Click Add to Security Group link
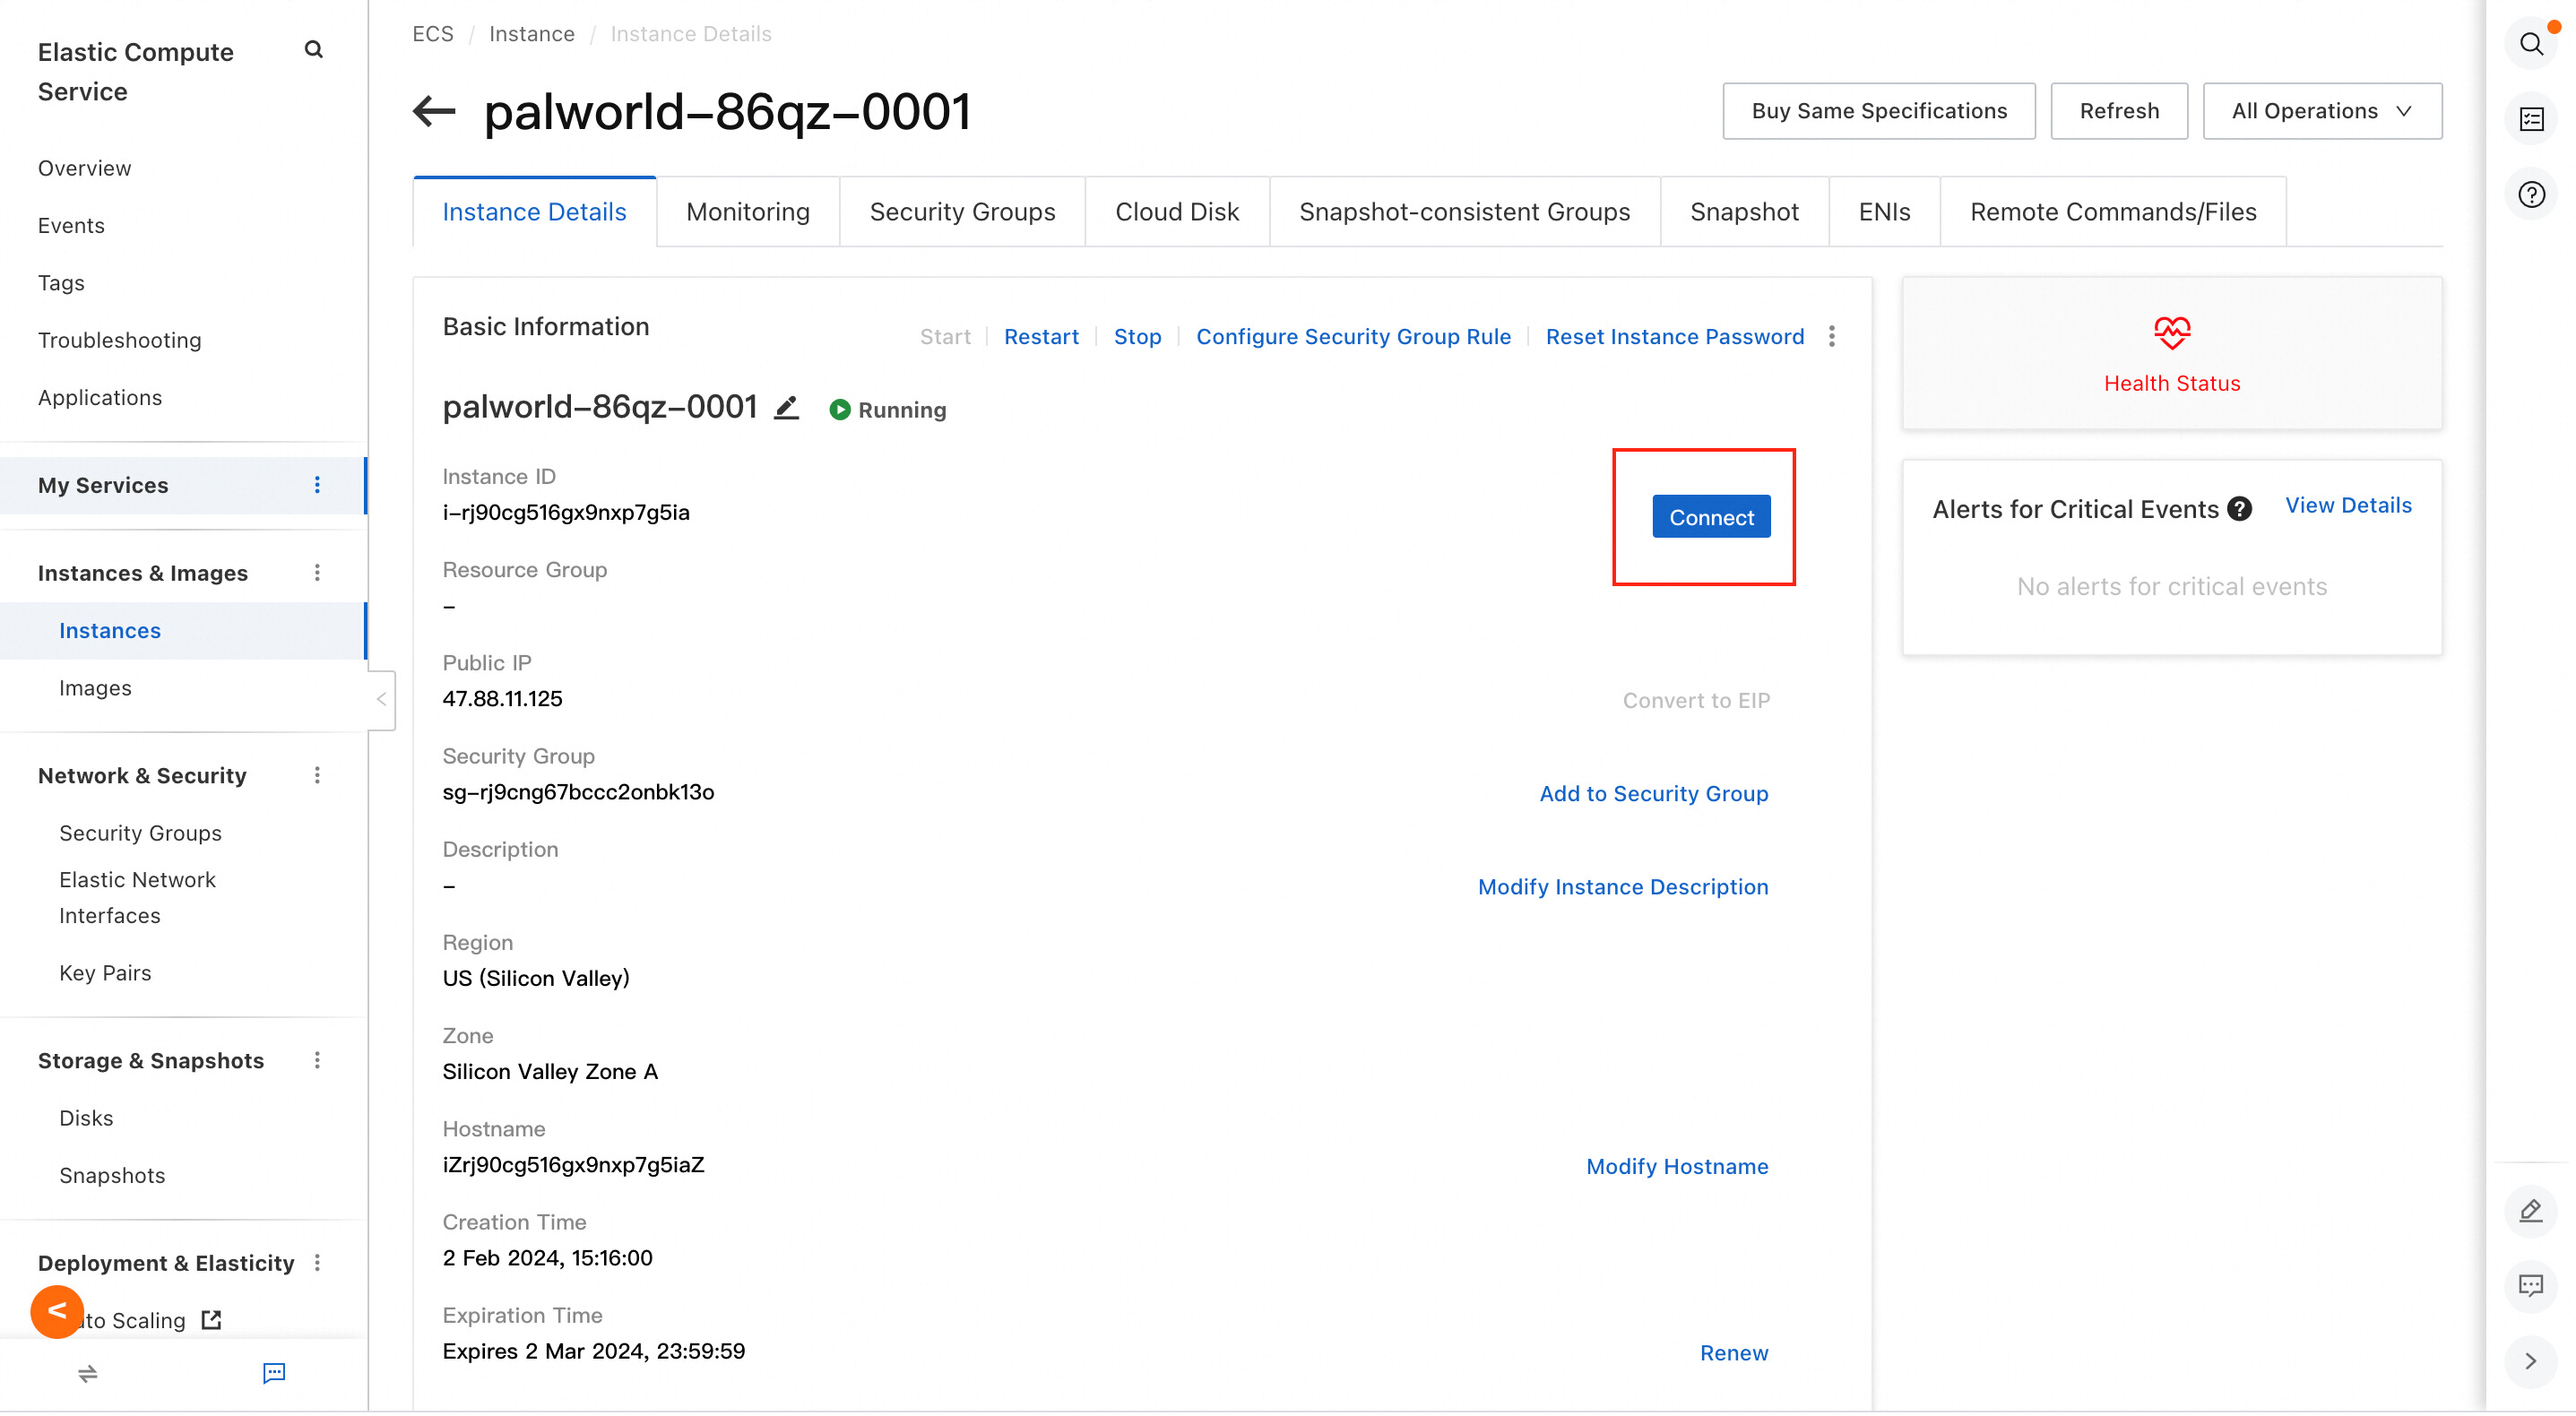 [1654, 794]
